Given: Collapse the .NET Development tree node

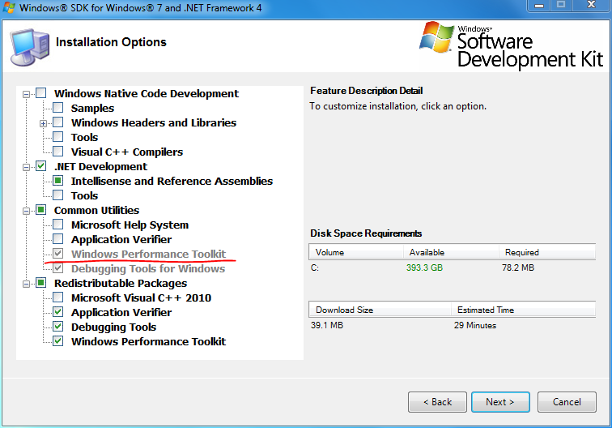Looking at the screenshot, I should point(26,167).
